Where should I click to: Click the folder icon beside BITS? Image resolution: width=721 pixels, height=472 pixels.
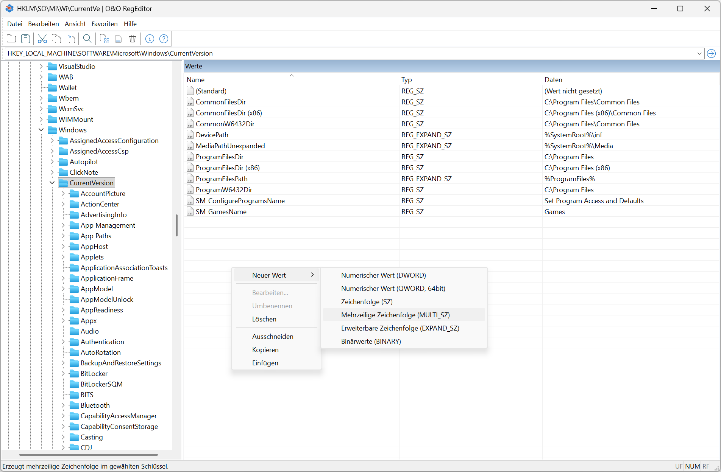click(74, 395)
